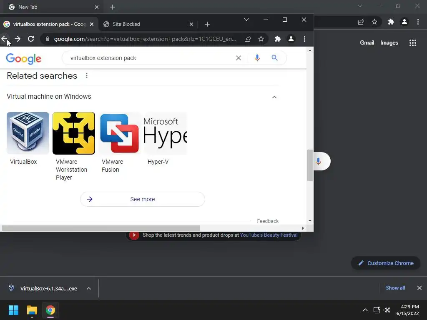Open Images link in background window
The image size is (427, 320).
[389, 43]
